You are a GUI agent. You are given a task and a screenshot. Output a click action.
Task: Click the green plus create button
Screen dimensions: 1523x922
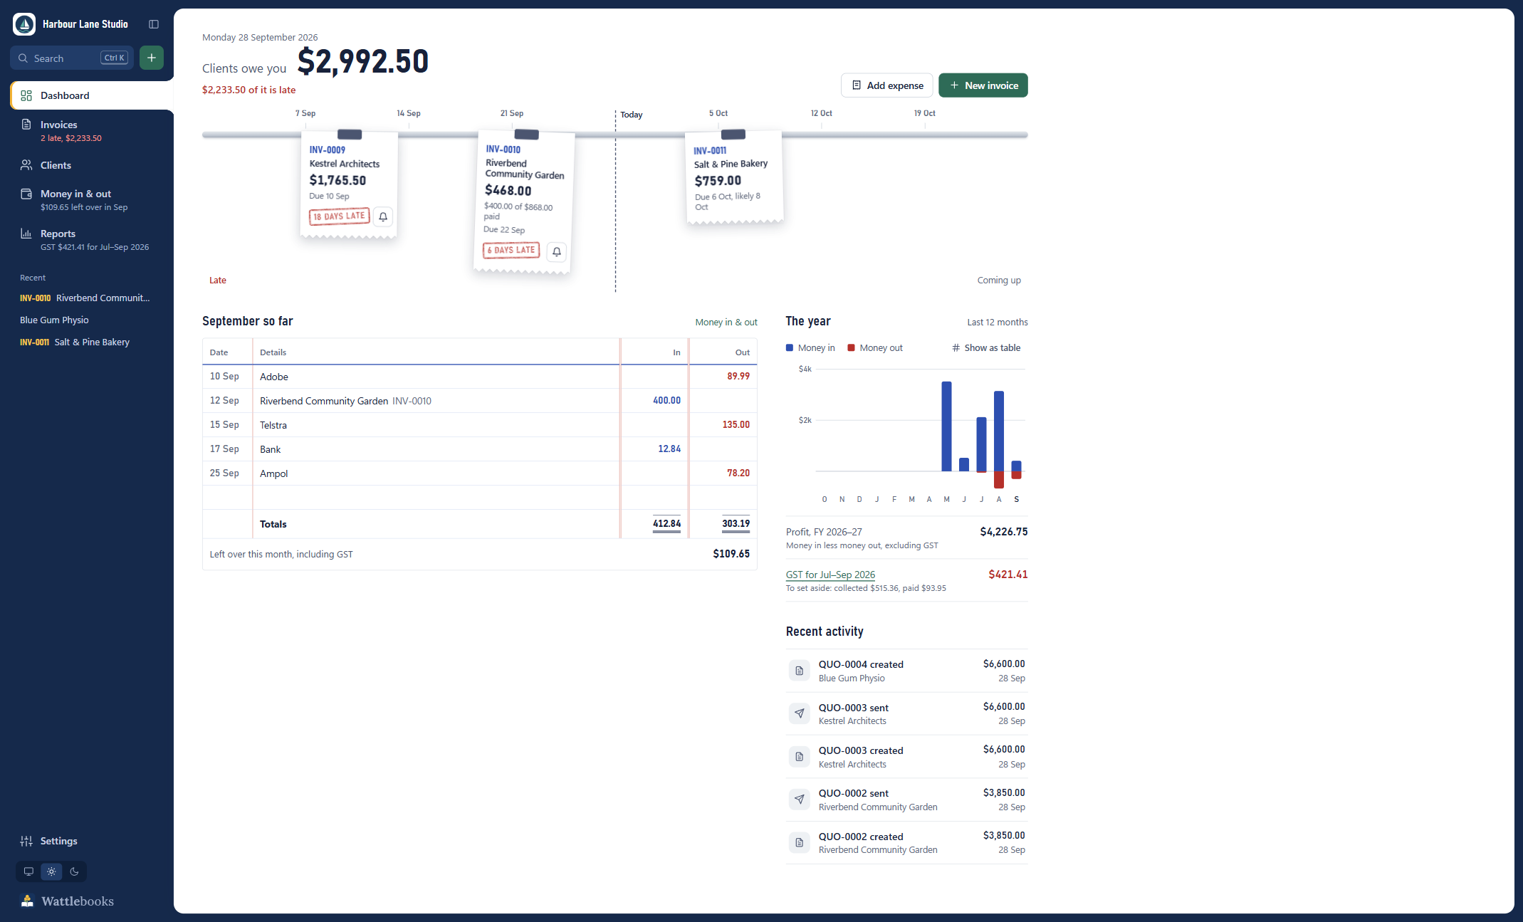152,58
